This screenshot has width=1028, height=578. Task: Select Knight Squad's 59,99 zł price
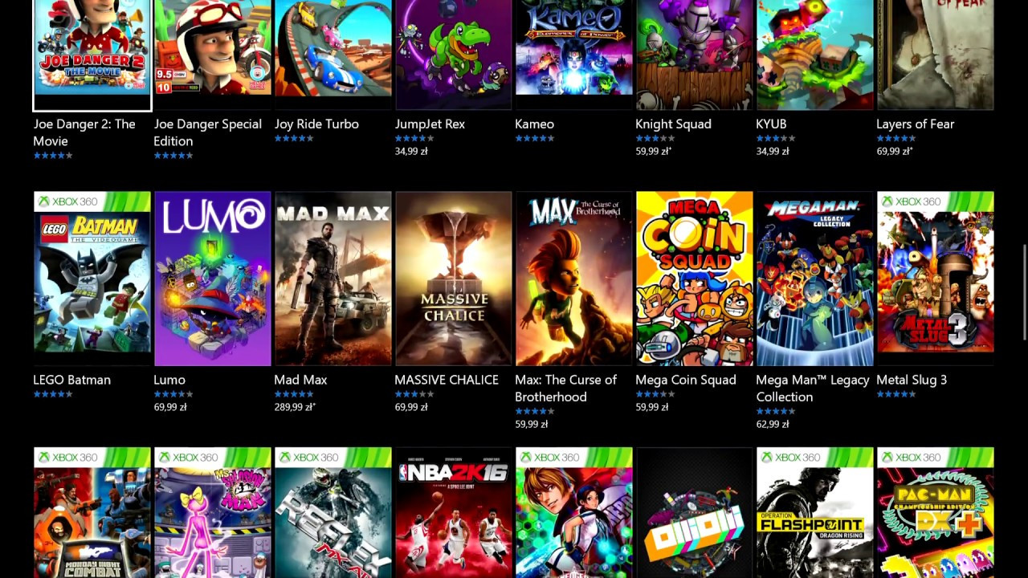[654, 151]
